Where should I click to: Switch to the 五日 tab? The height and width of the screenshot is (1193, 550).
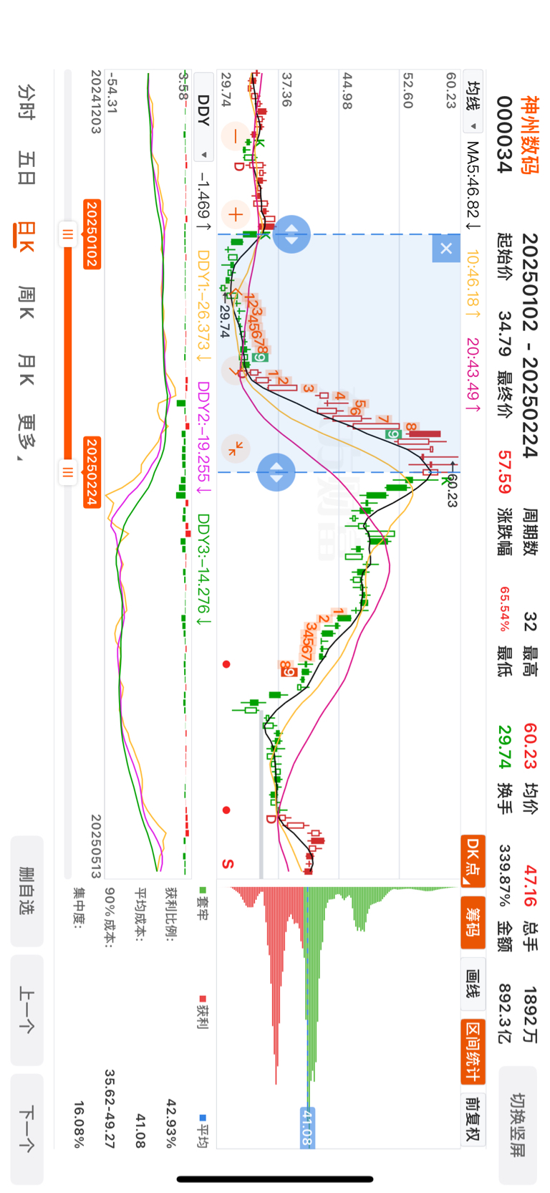(26, 168)
